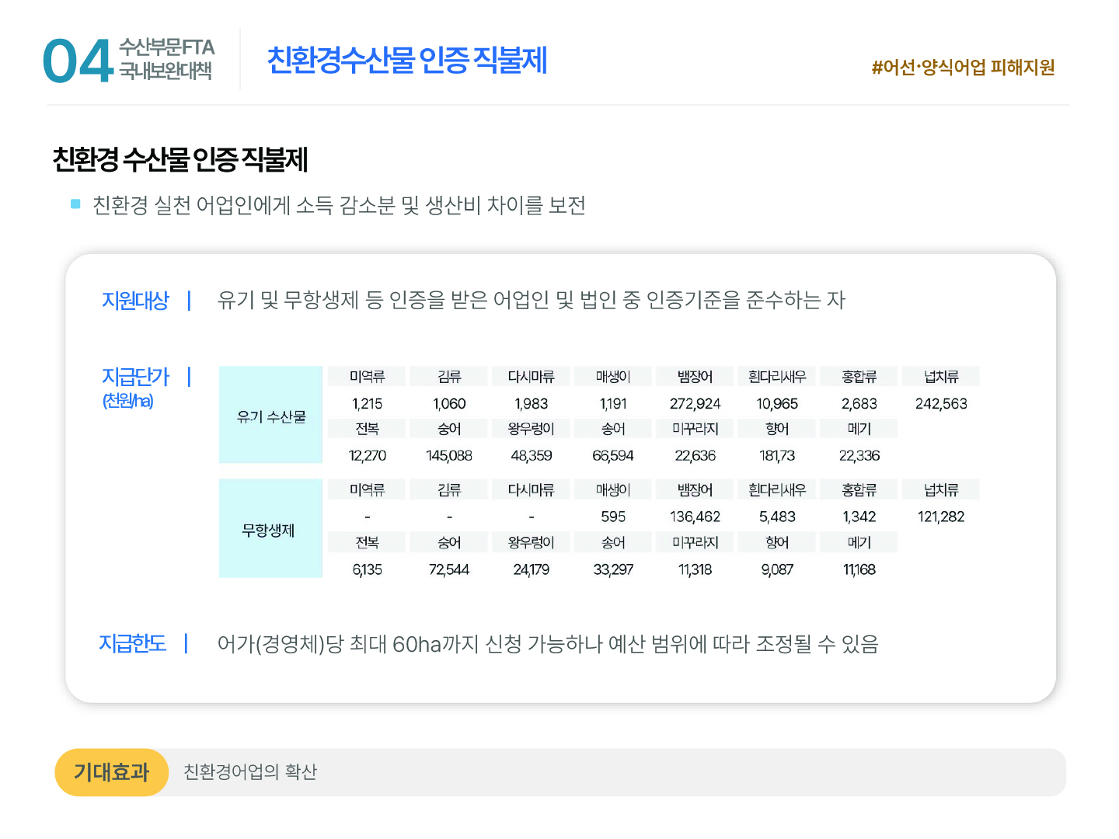Click the value "22,336"
1119x839 pixels.
pyautogui.click(x=859, y=456)
